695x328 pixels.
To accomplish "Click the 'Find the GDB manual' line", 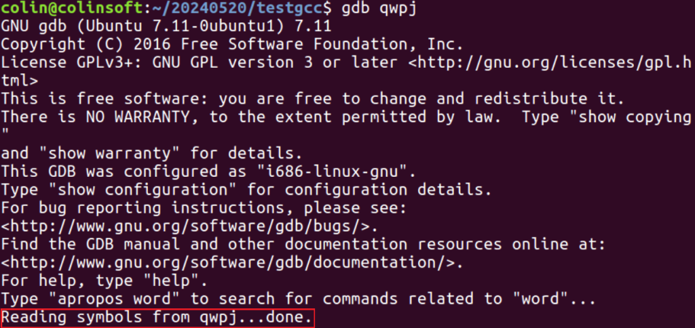I will coord(303,245).
